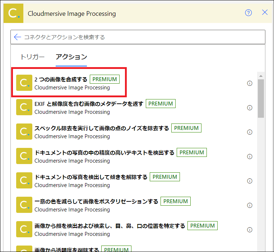Viewport: 274px width, 252px height.
Task: Click the PREMIUM badge on the EXIF action
Action: click(161, 104)
